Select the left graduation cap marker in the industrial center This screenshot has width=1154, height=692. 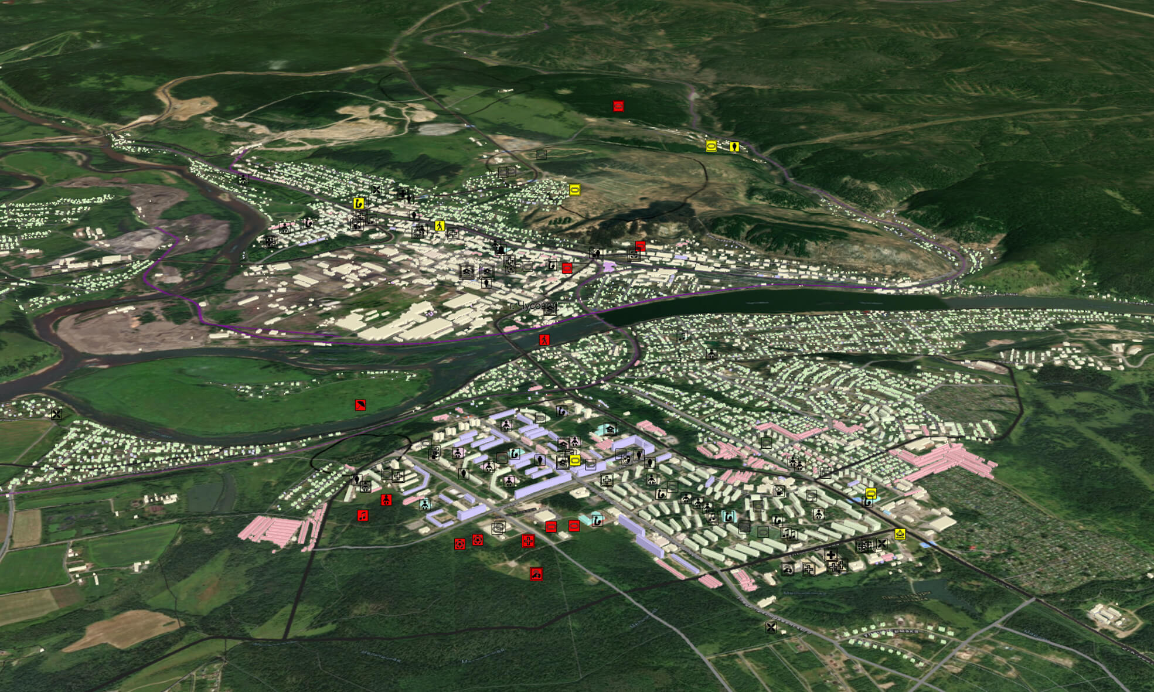(467, 271)
